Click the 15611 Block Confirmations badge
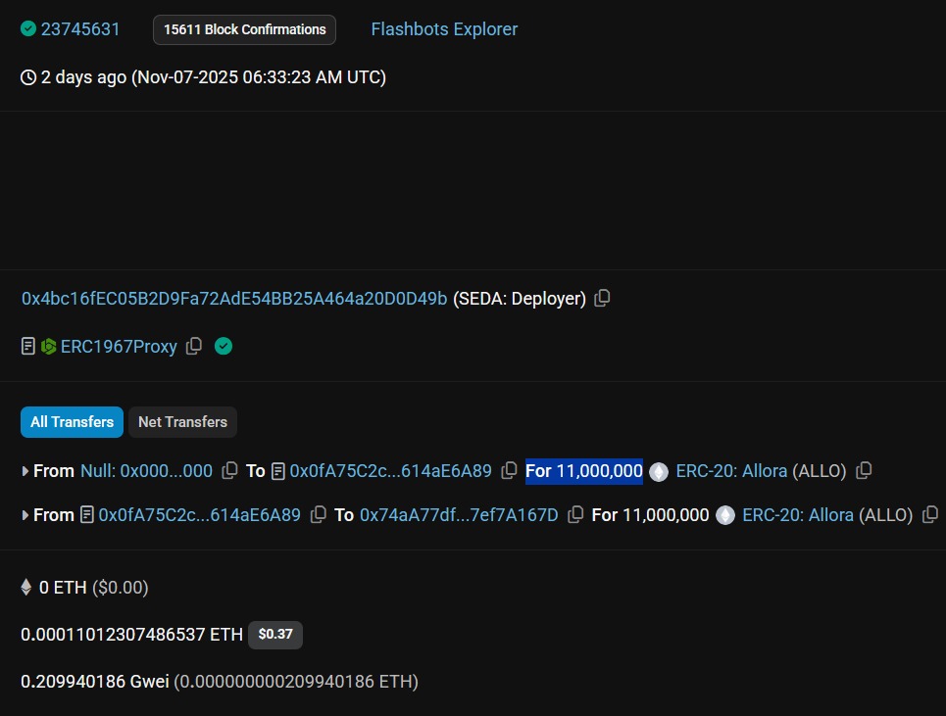The height and width of the screenshot is (716, 946). [x=244, y=29]
